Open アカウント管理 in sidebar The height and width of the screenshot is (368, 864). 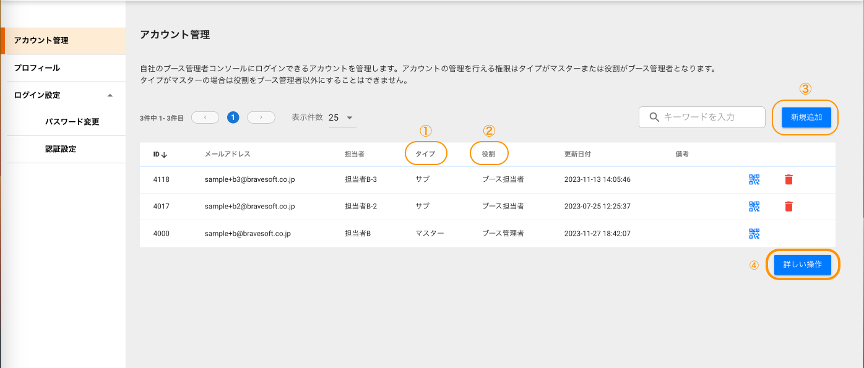pyautogui.click(x=63, y=41)
